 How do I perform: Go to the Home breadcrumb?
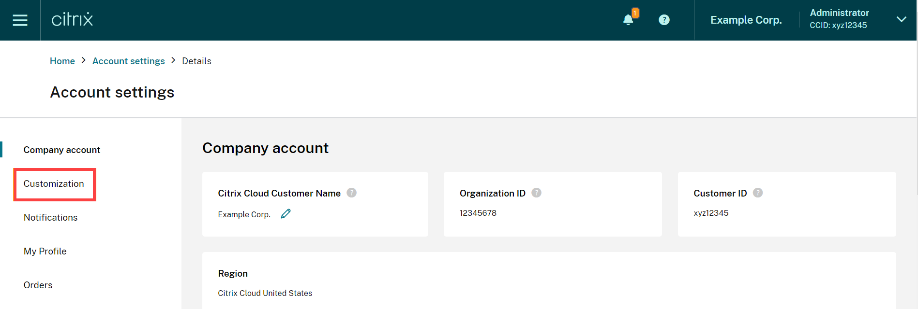[x=62, y=61]
